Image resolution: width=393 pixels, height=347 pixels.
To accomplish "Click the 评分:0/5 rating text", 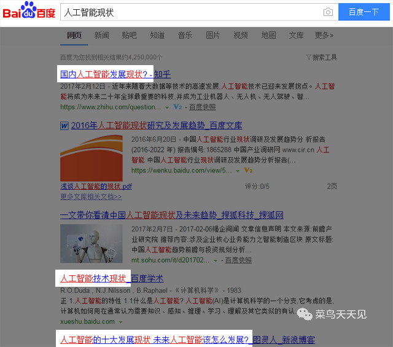I will [x=257, y=186].
